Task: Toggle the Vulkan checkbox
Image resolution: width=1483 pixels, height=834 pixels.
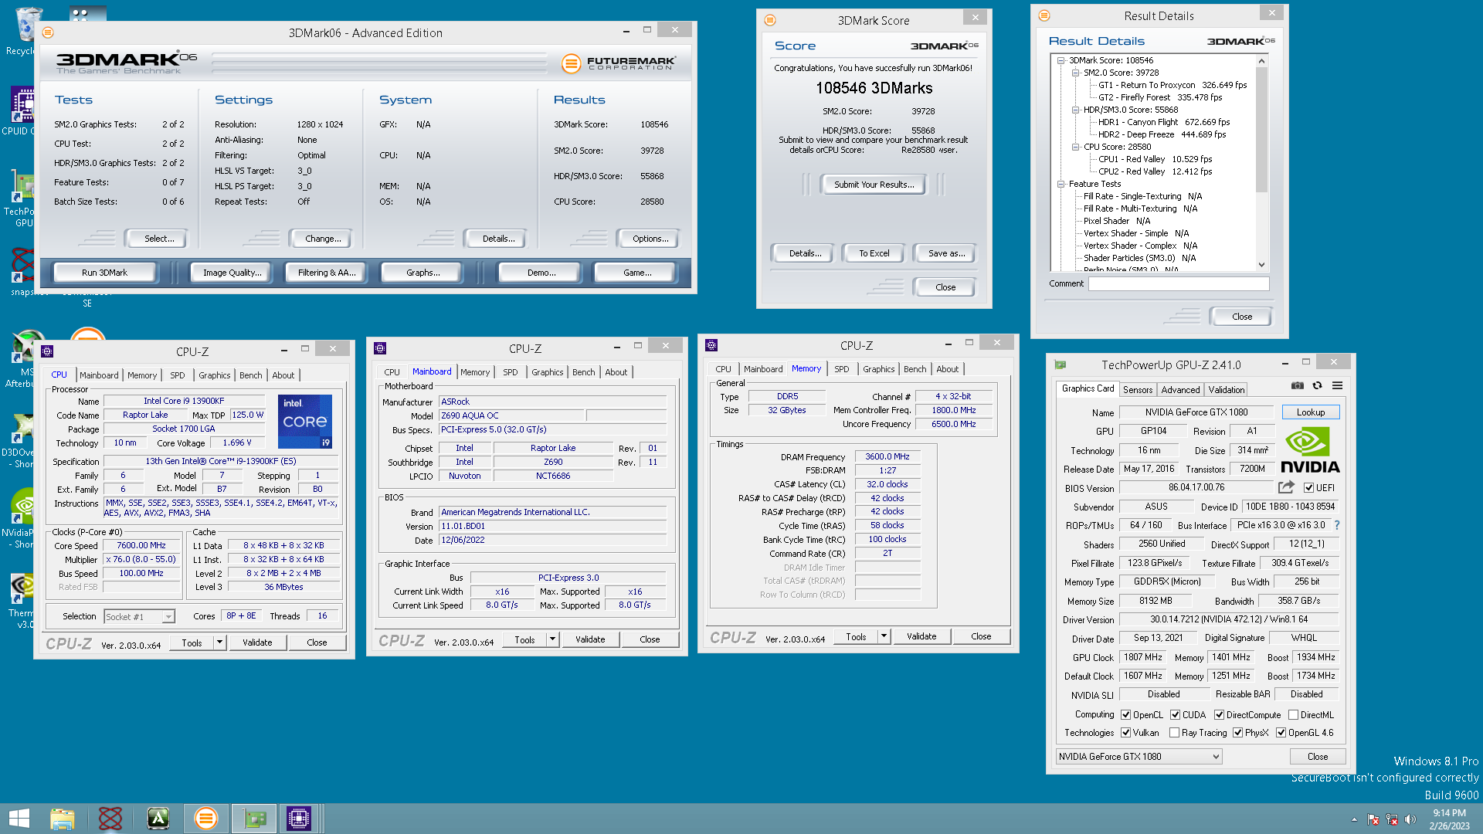Action: (x=1125, y=733)
